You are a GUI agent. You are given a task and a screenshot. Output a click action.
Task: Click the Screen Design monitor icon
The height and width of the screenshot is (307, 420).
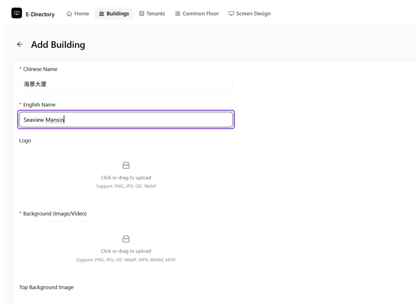[x=231, y=14]
